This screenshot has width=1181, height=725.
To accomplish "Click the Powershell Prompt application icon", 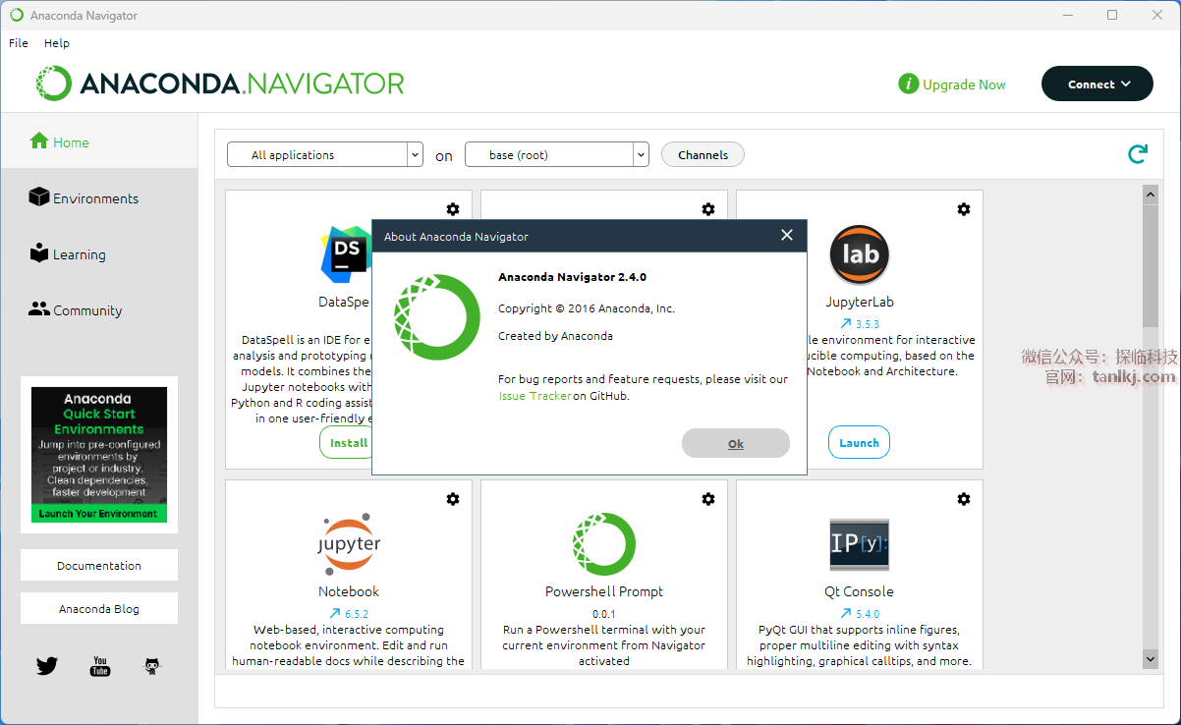I will click(x=604, y=543).
